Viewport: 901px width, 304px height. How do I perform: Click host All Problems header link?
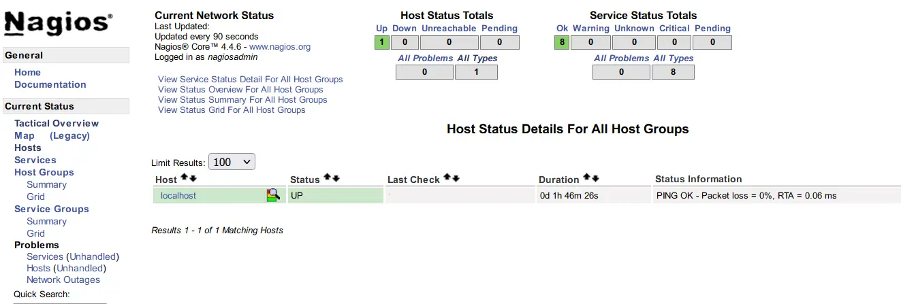click(x=425, y=58)
